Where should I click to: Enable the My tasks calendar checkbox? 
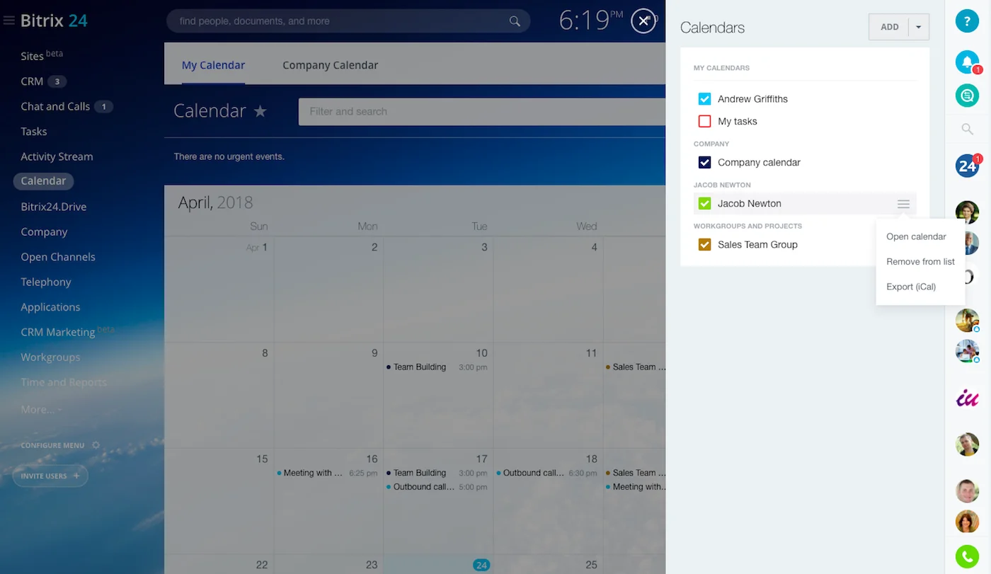pyautogui.click(x=704, y=122)
